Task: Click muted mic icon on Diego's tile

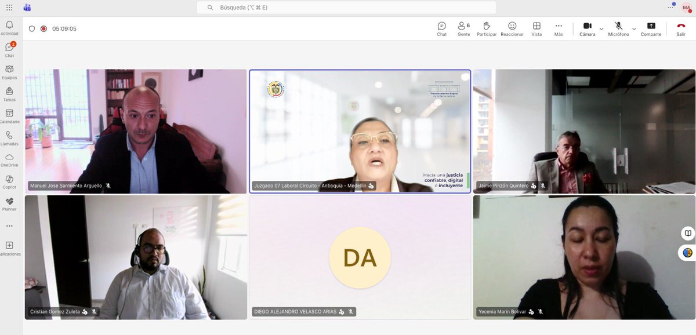Action: [351, 312]
